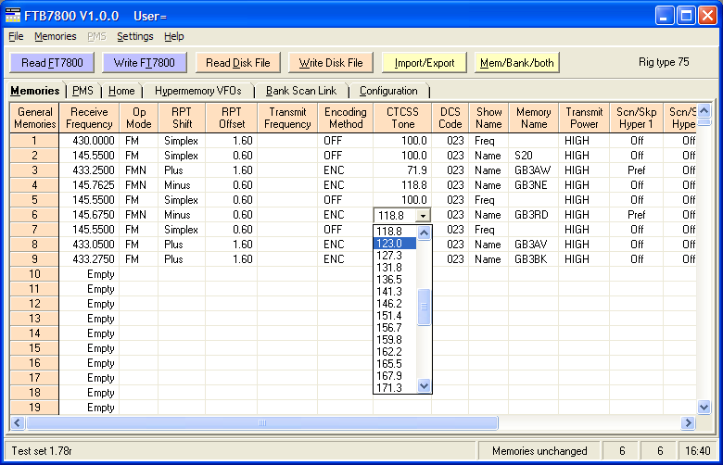Image resolution: width=723 pixels, height=465 pixels.
Task: Switch to the Bank Scan Link tab
Action: [301, 91]
